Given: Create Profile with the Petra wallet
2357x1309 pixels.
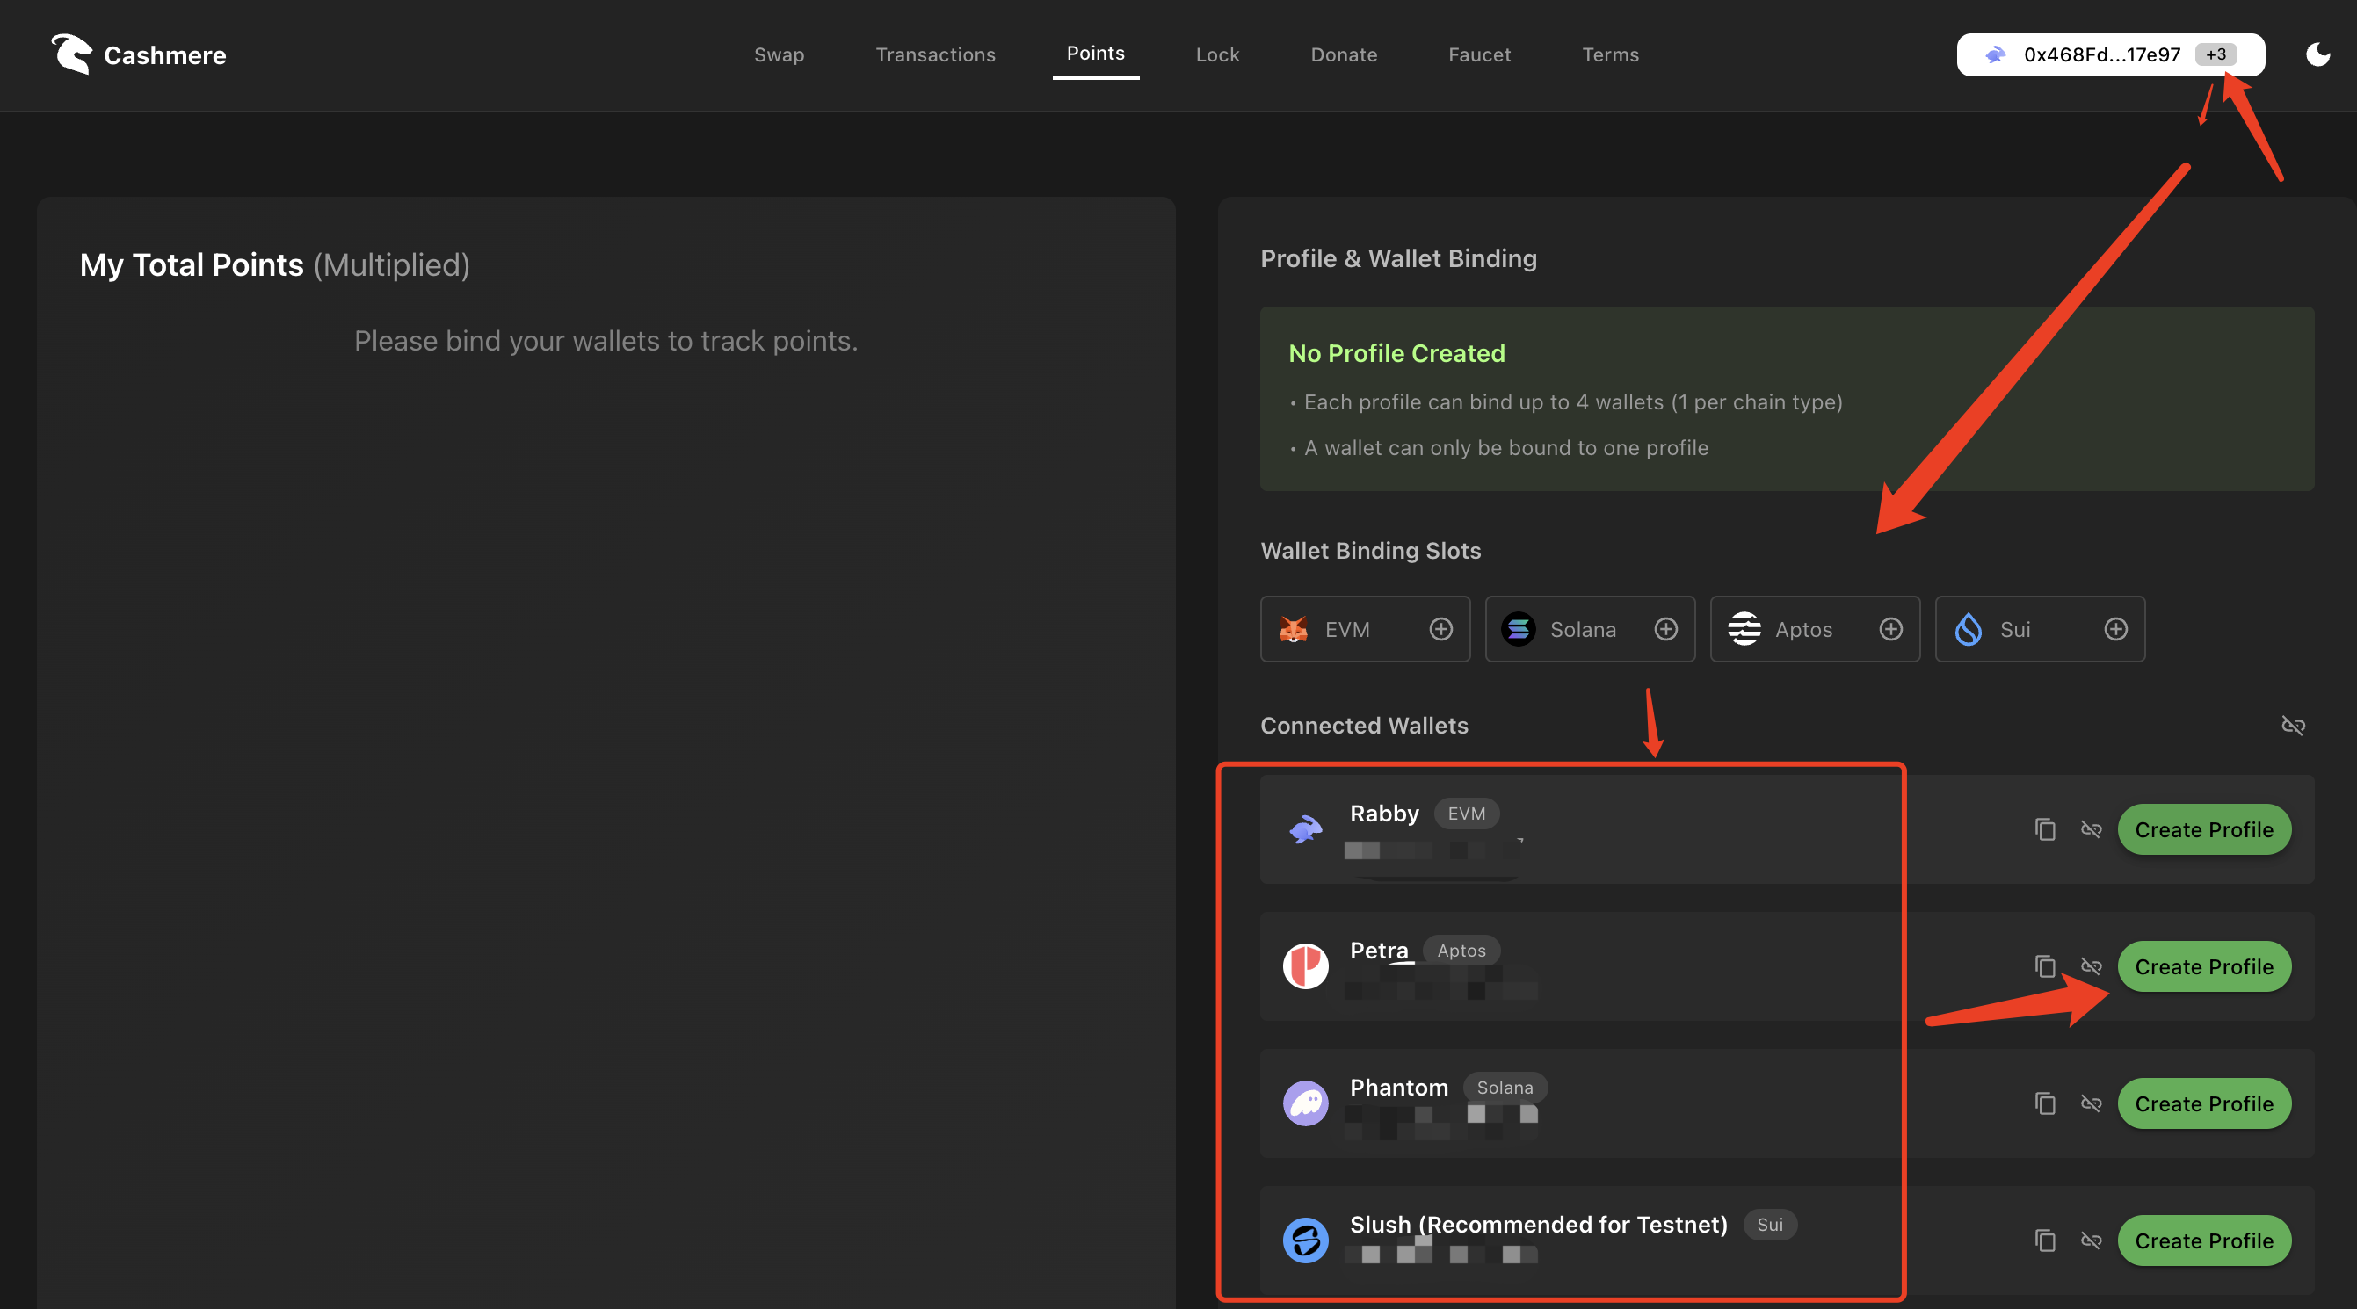Looking at the screenshot, I should coord(2203,967).
